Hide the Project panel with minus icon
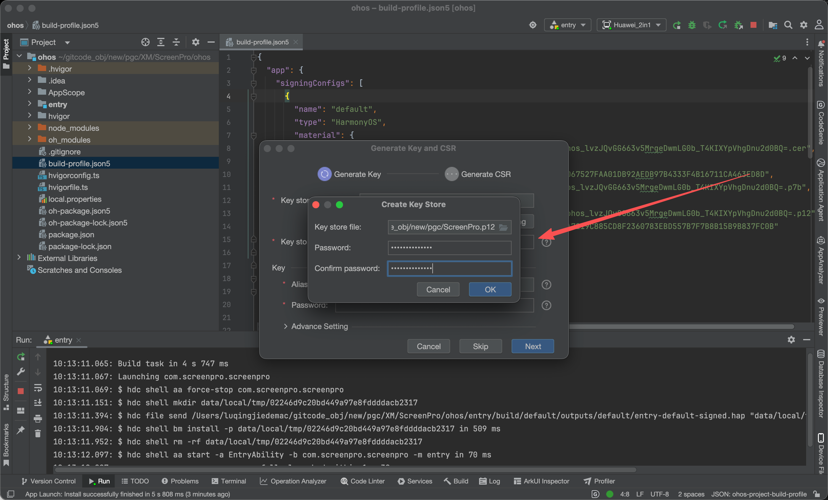This screenshot has width=828, height=500. click(211, 42)
